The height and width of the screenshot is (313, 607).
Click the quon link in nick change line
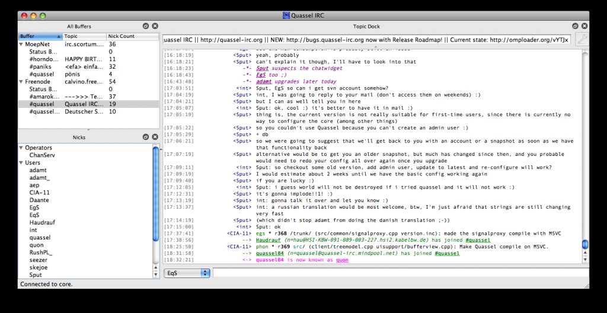(342, 260)
